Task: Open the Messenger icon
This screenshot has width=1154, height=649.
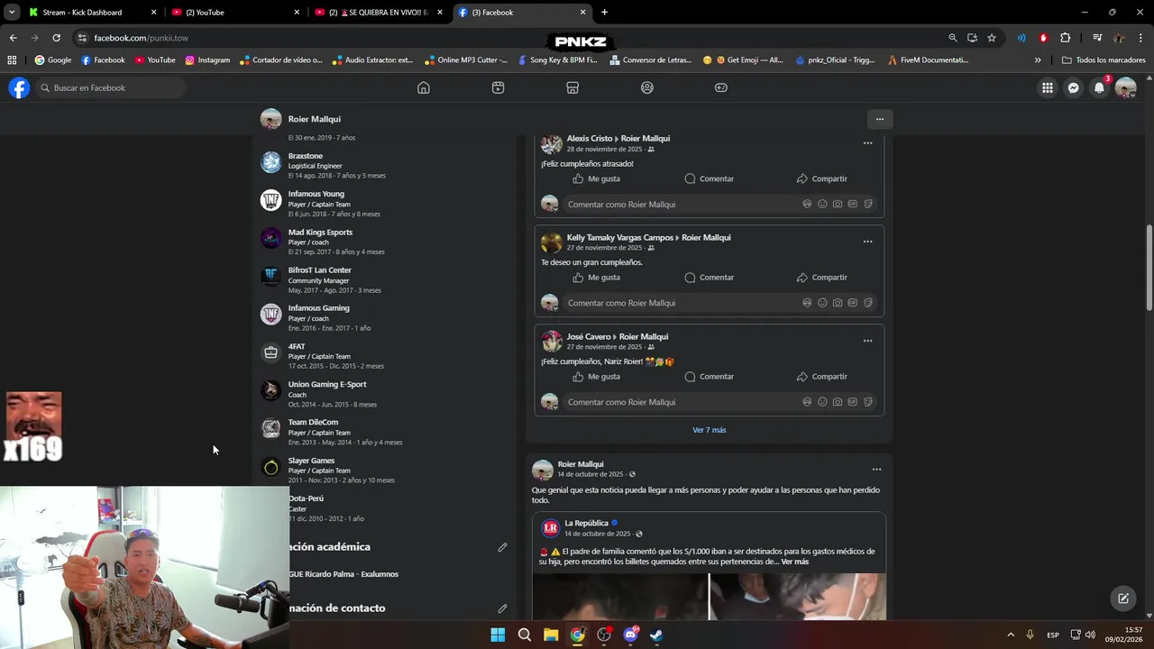Action: click(x=1073, y=87)
